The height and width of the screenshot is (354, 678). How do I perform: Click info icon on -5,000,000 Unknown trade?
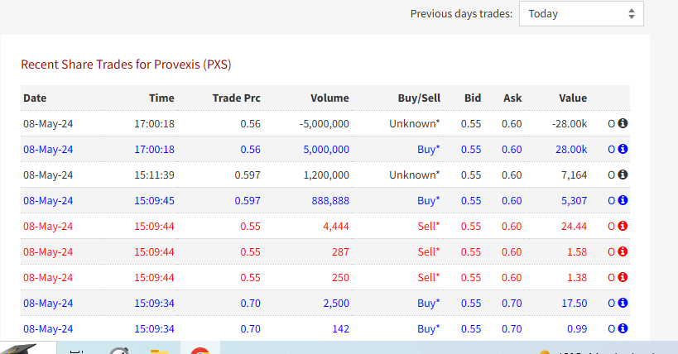pyautogui.click(x=623, y=123)
